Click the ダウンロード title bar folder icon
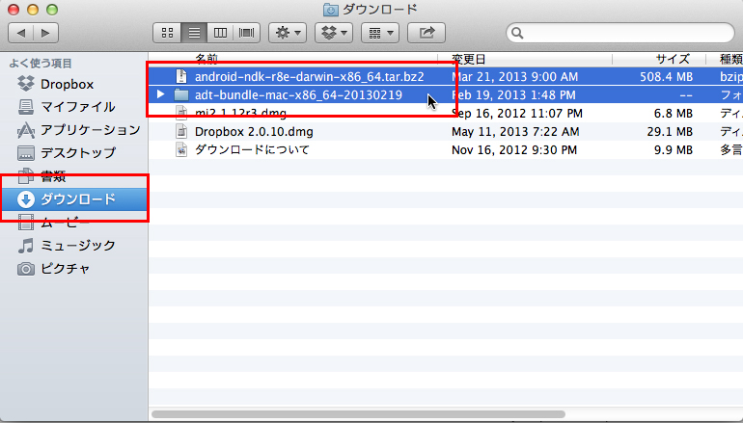This screenshot has width=743, height=423. 330,9
